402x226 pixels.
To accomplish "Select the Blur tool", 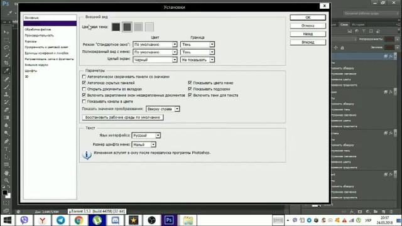I will coord(6,125).
